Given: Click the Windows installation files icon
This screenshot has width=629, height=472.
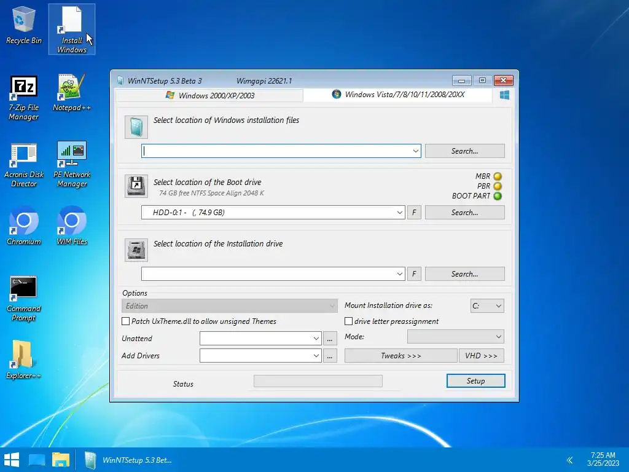Looking at the screenshot, I should click(x=136, y=127).
